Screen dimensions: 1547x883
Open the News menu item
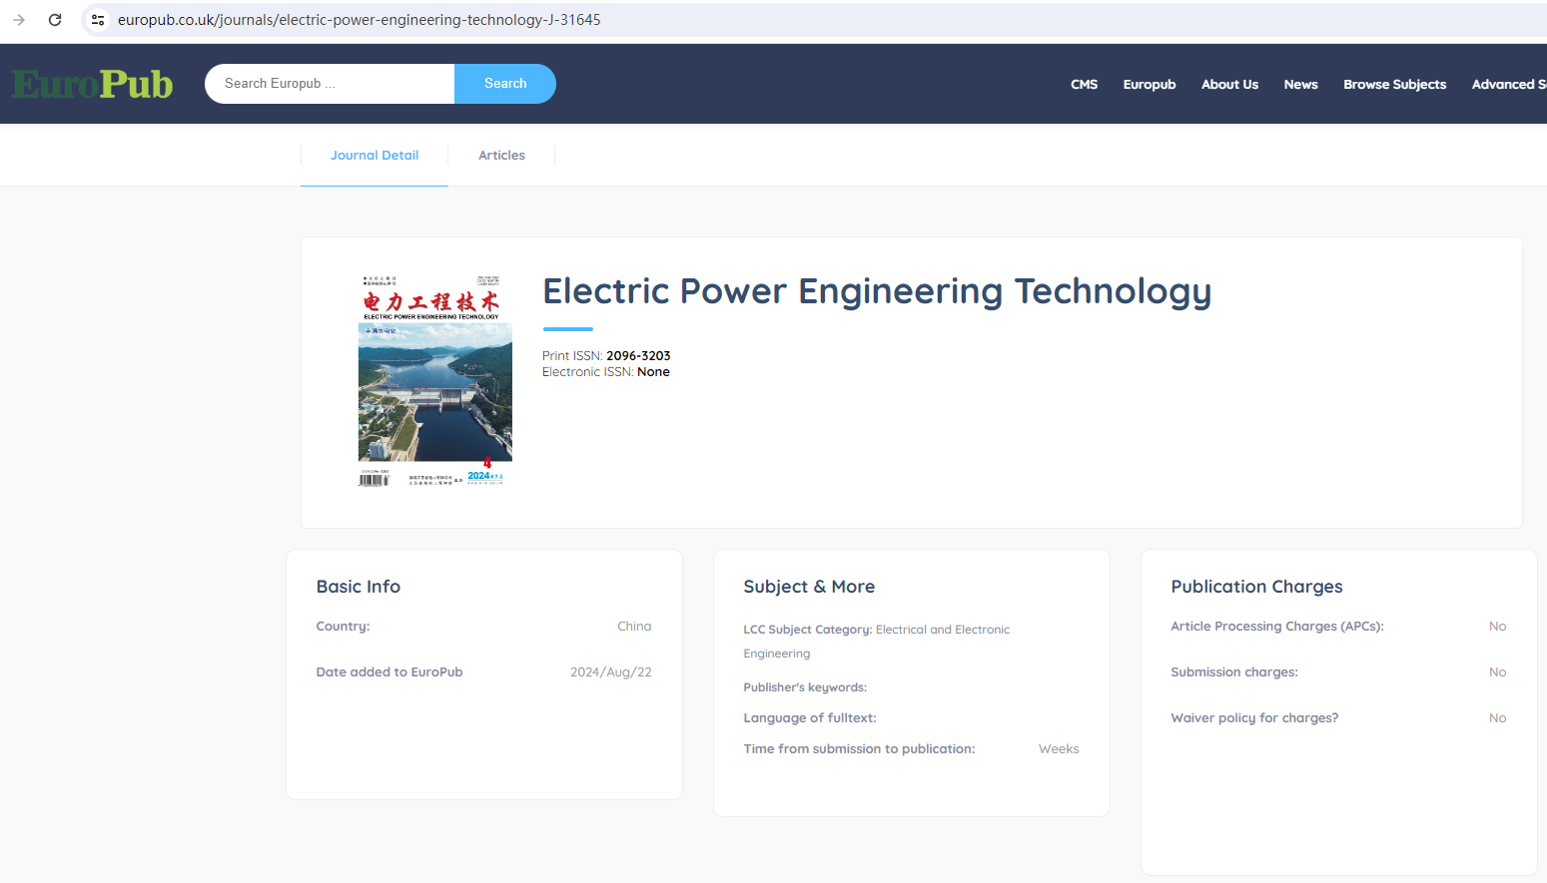[x=1300, y=85]
